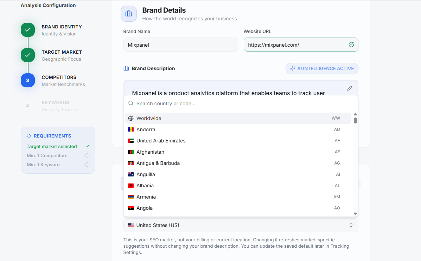Click the brand description text box
The height and width of the screenshot is (261, 421).
(x=241, y=88)
